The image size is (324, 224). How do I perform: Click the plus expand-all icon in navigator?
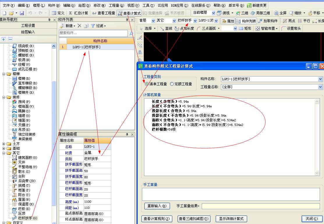pos(3,39)
